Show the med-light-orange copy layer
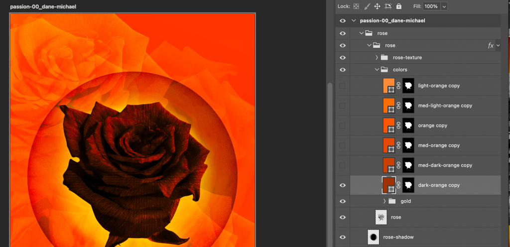This screenshot has height=247, width=510. [343, 106]
